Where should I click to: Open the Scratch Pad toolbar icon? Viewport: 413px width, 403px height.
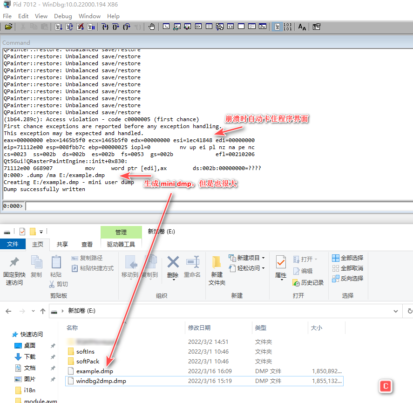[241, 27]
